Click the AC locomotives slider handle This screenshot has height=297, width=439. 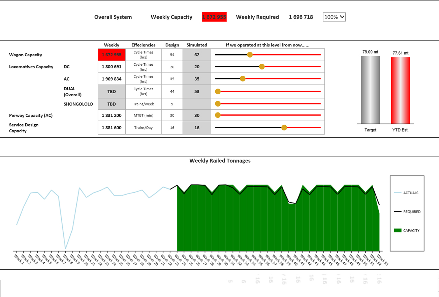[x=243, y=79]
